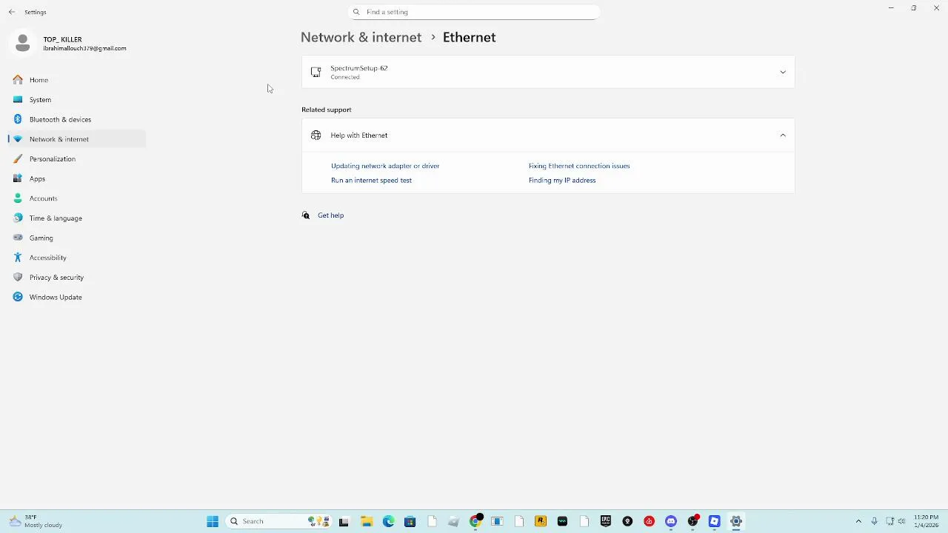
Task: Open Bluetooth & devices settings
Action: coord(77,119)
